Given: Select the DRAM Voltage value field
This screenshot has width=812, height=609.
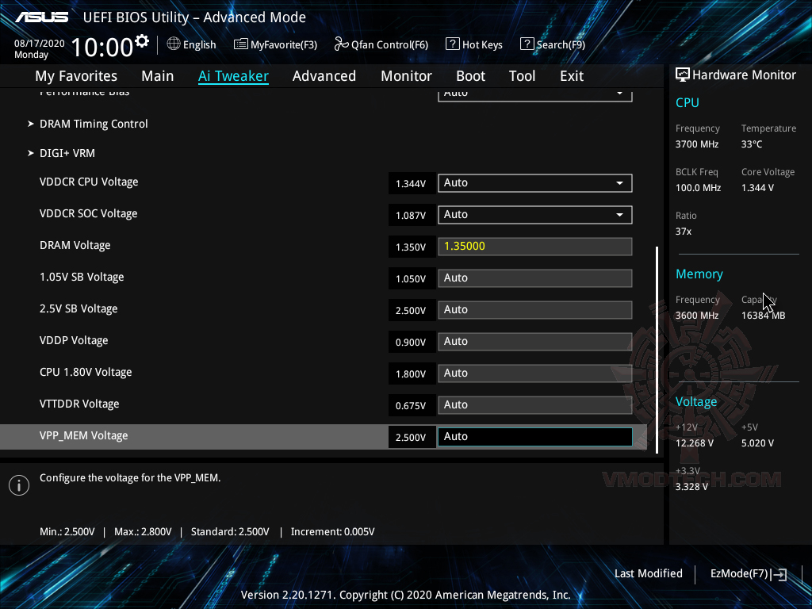Looking at the screenshot, I should coord(534,246).
